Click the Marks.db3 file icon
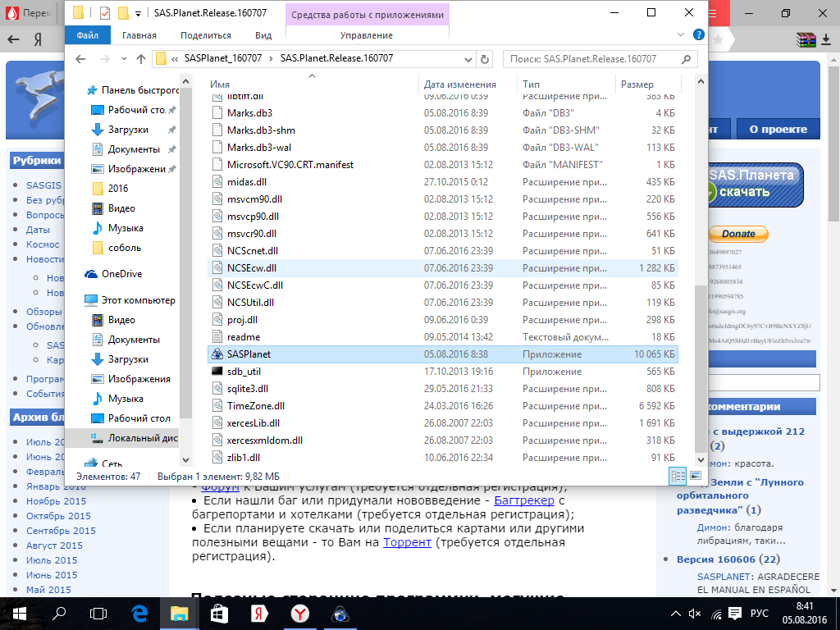Image resolution: width=840 pixels, height=630 pixels. [x=217, y=112]
